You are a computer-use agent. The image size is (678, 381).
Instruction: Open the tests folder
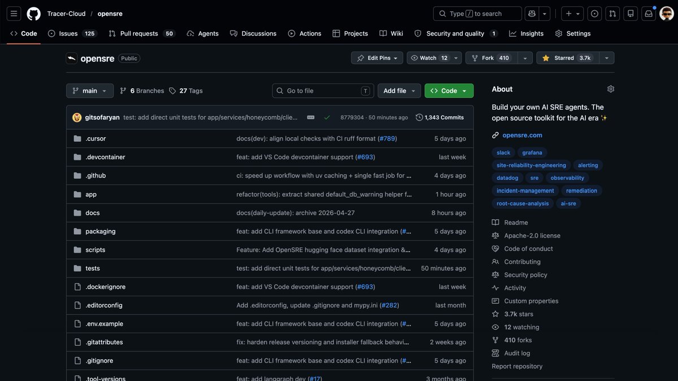(93, 268)
